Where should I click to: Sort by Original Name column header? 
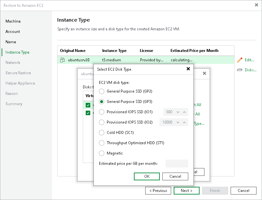pyautogui.click(x=73, y=51)
